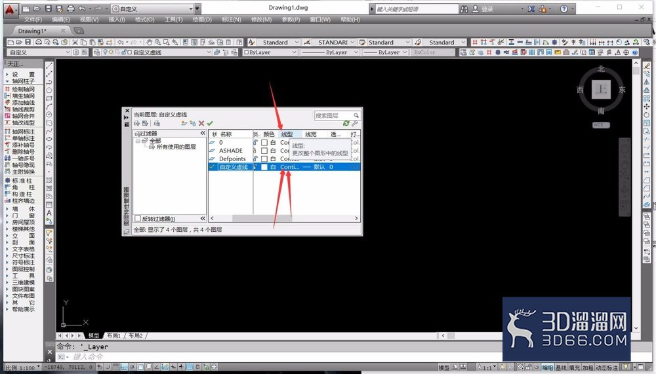
Task: Select the Circle draw tool
Action: click(49, 114)
